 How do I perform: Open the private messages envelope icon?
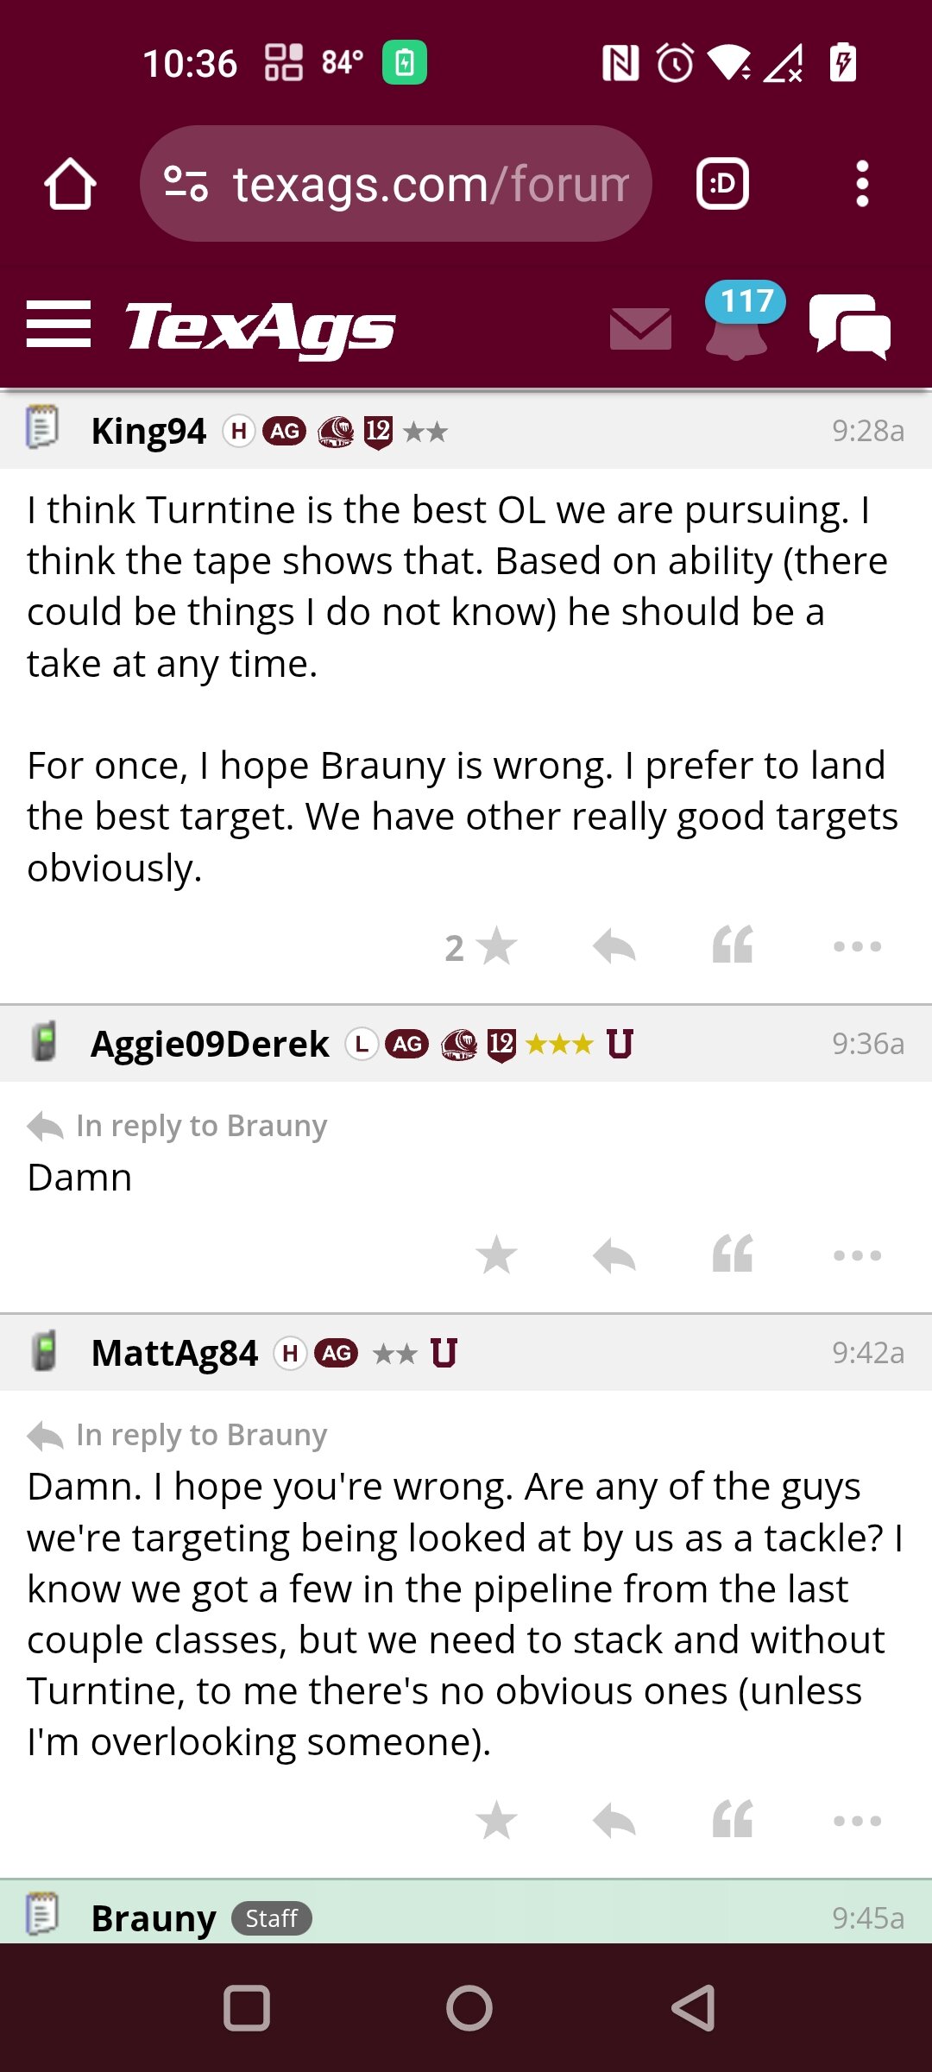(x=640, y=329)
